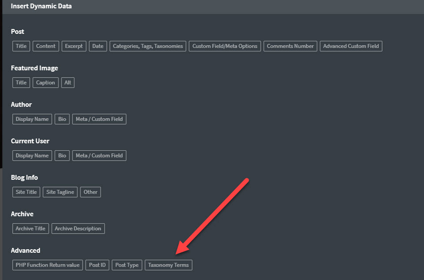This screenshot has width=424, height=280.
Task: Insert the post Content dynamic data
Action: coord(46,46)
